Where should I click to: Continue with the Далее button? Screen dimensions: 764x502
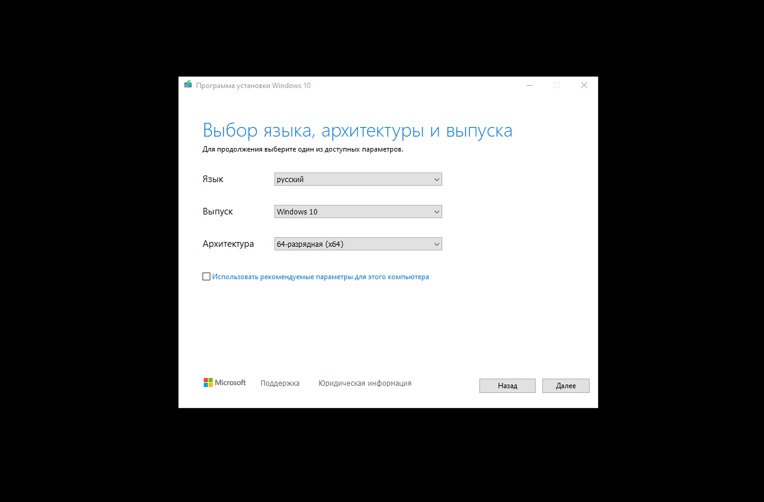click(566, 386)
